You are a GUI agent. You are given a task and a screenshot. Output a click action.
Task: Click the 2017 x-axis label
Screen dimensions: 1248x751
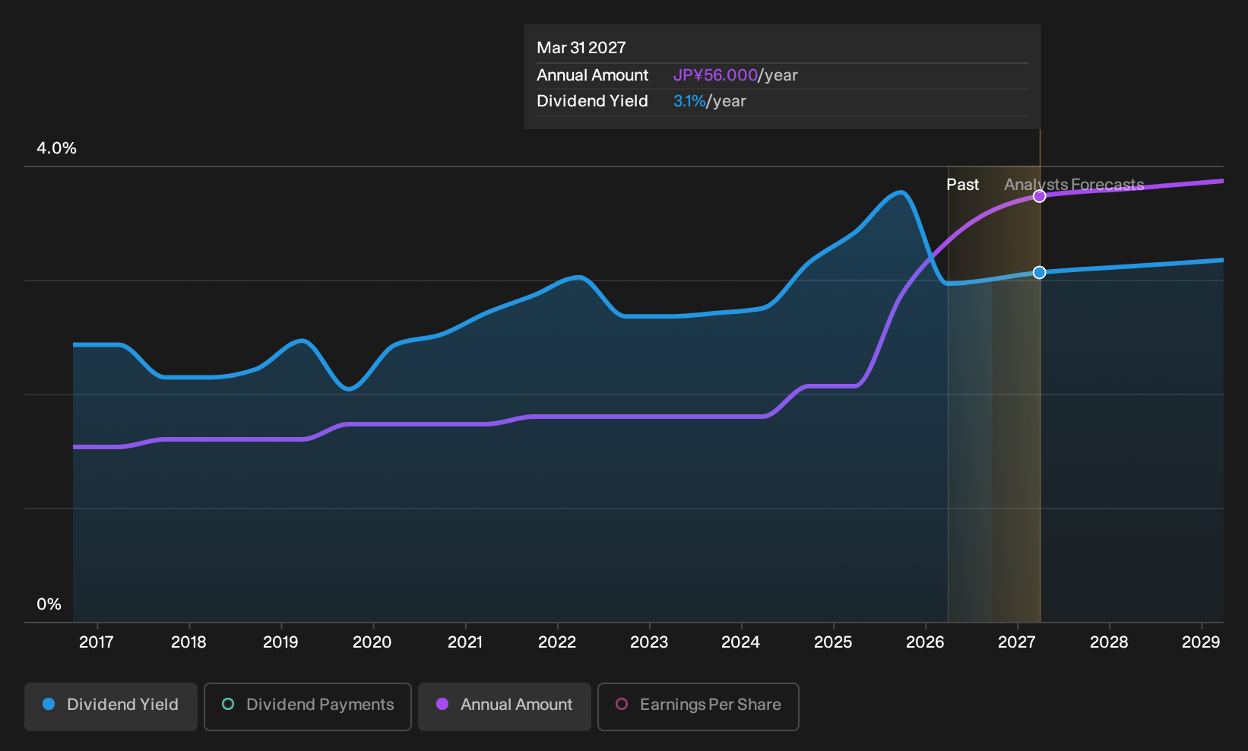(x=97, y=642)
